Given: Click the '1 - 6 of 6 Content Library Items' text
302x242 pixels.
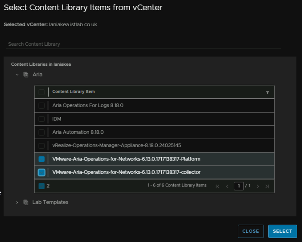Looking at the screenshot, I should pyautogui.click(x=177, y=185).
